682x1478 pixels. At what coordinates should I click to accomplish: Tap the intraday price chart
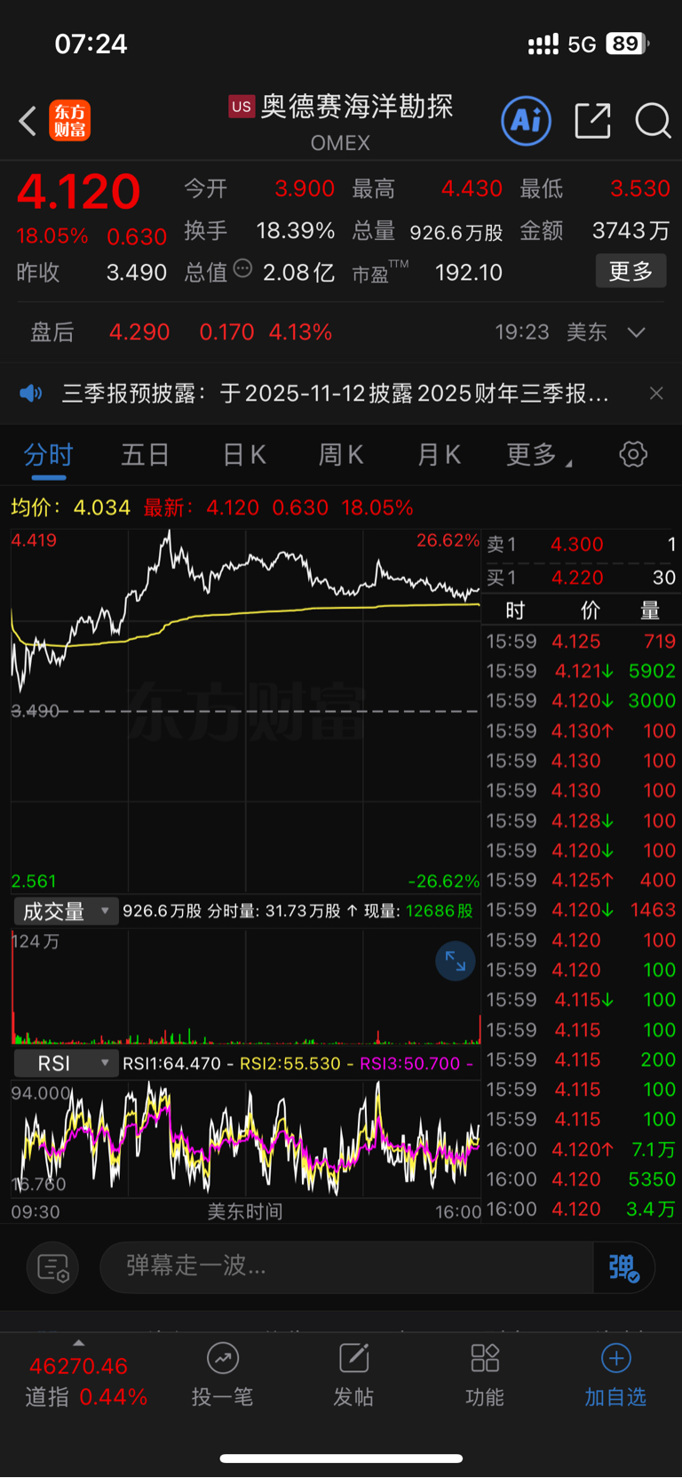pyautogui.click(x=245, y=711)
